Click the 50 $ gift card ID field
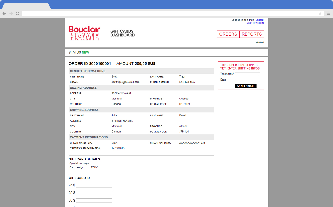Image resolution: width=333 pixels, height=207 pixels. coord(94,200)
